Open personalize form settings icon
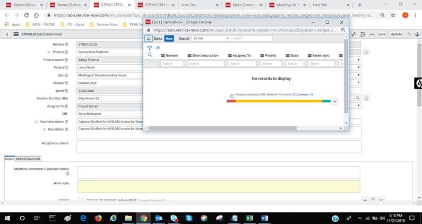 pyautogui.click(x=363, y=34)
